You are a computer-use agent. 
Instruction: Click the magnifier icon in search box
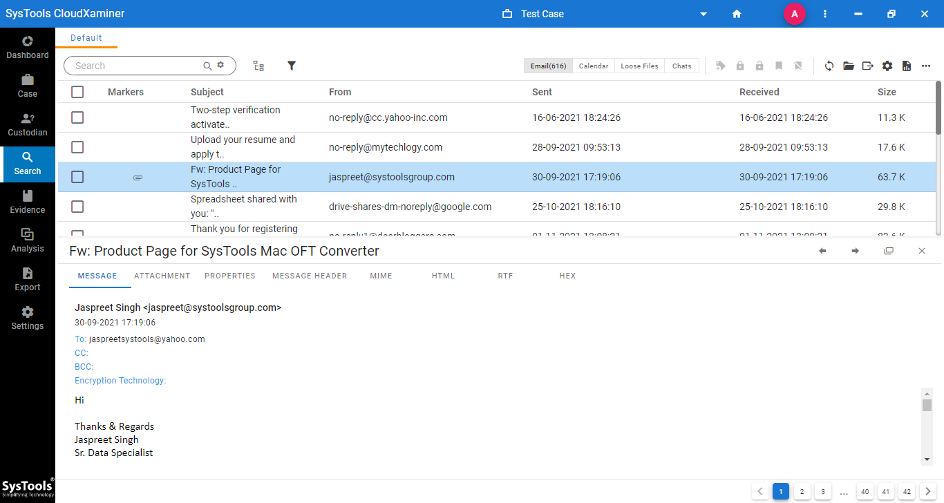click(x=207, y=66)
